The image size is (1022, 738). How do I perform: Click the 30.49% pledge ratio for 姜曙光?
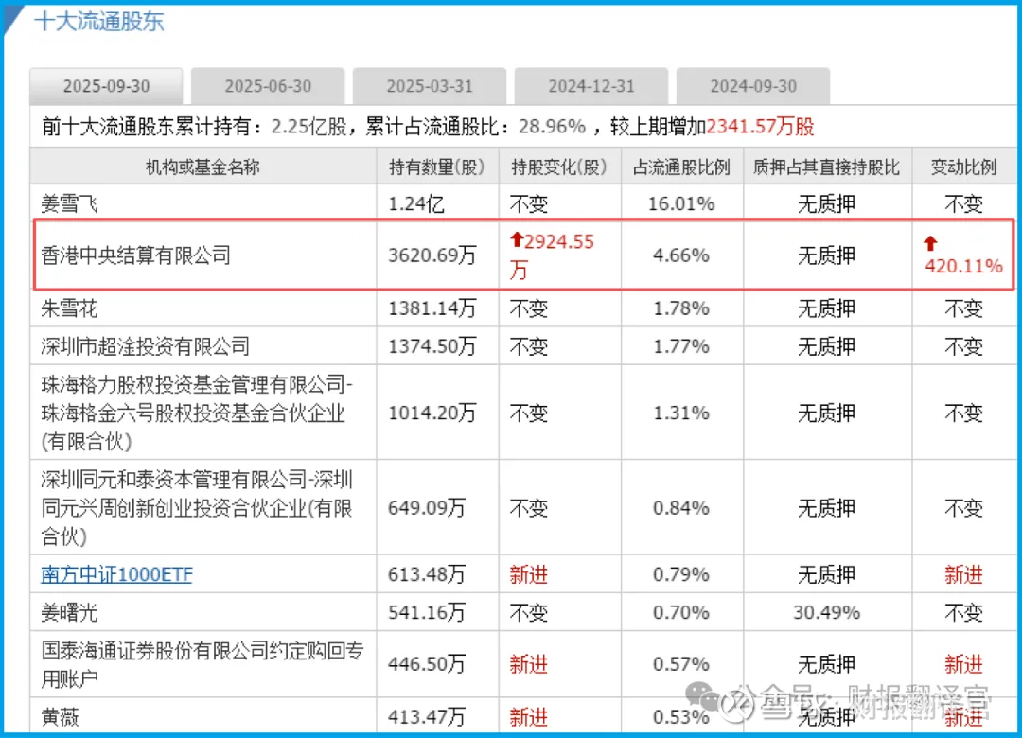point(826,612)
